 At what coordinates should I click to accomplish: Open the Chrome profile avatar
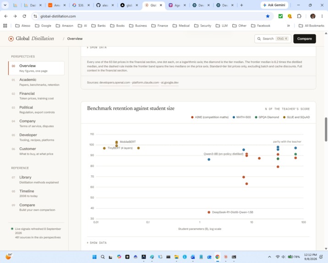click(313, 16)
